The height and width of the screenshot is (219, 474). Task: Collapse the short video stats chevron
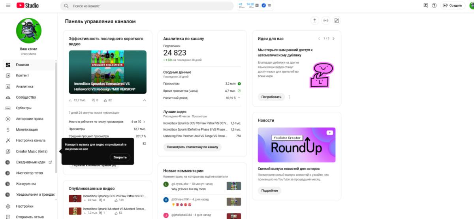pos(144,100)
